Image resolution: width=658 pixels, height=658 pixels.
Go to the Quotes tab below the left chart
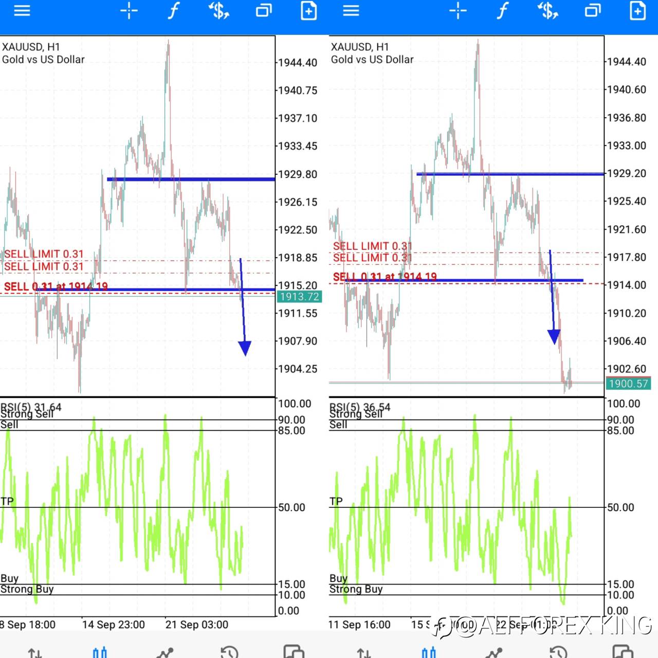pos(35,652)
